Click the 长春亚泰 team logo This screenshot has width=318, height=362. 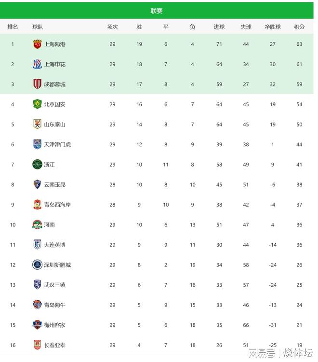coord(37,345)
